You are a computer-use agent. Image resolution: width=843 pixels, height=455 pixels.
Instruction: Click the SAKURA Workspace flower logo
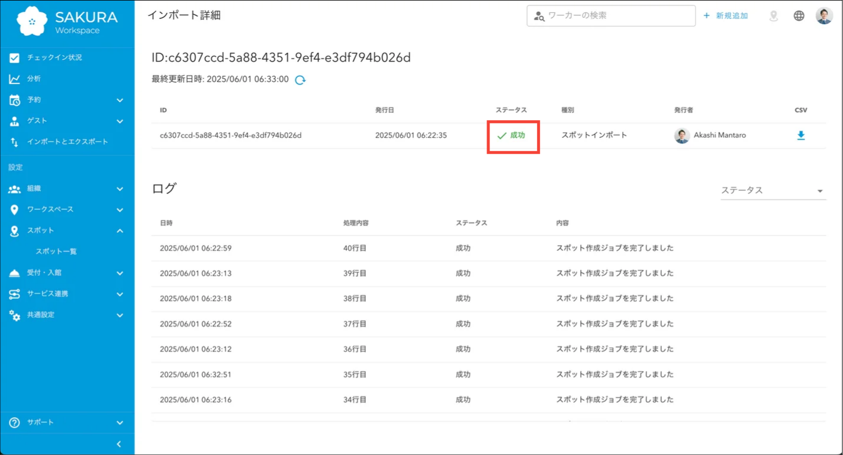(32, 21)
